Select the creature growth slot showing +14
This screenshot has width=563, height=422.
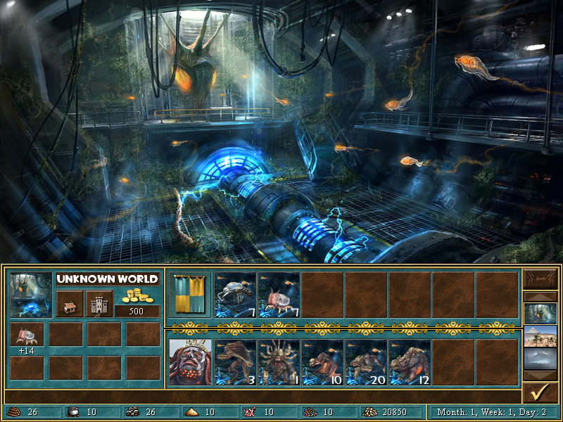(27, 334)
